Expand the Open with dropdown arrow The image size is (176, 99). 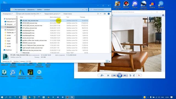tap(41, 14)
